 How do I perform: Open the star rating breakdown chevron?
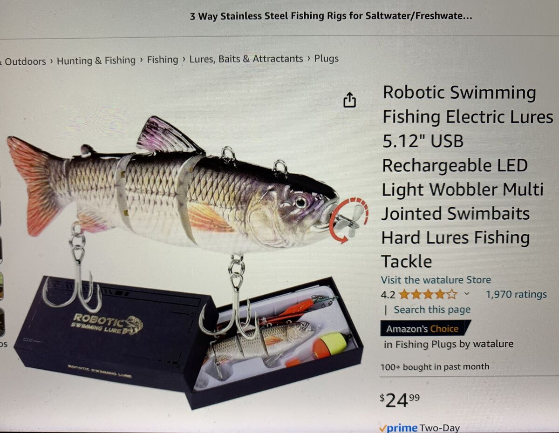tap(467, 295)
